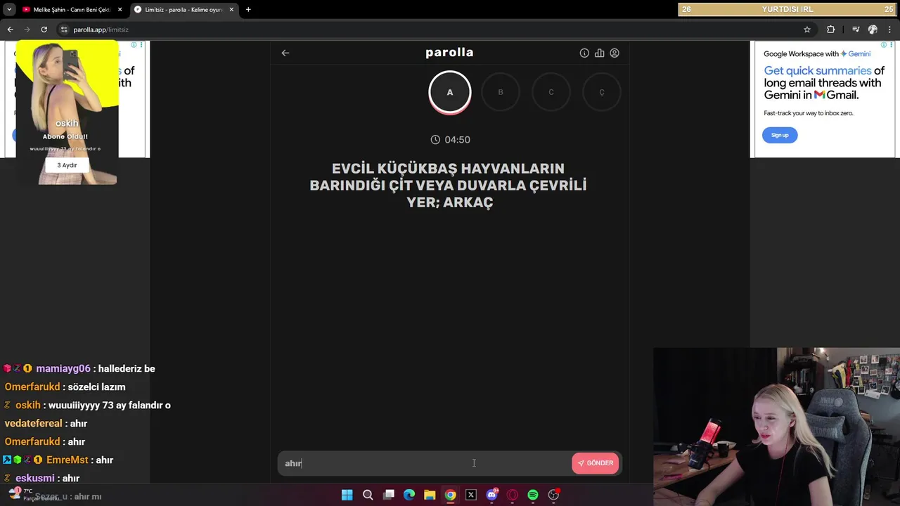
Task: Open Task View in the taskbar
Action: coord(388,495)
